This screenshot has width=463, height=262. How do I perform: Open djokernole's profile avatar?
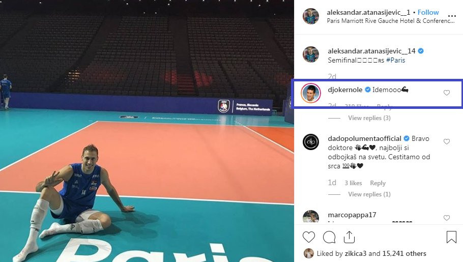311,93
